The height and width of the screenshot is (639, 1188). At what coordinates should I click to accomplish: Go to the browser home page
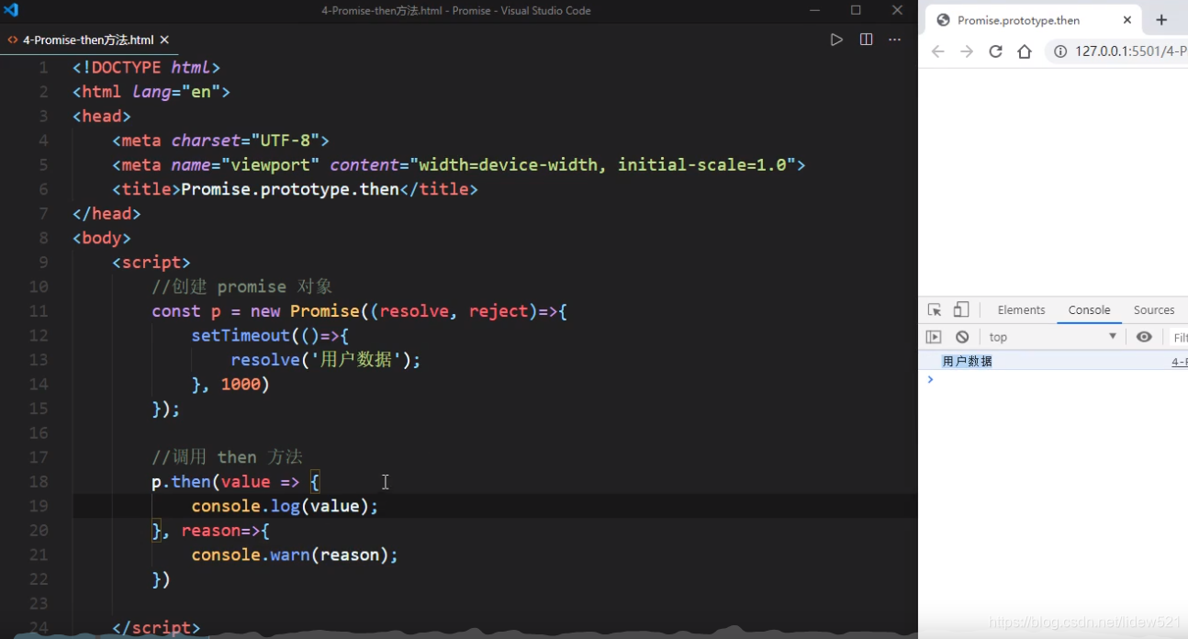tap(1025, 51)
